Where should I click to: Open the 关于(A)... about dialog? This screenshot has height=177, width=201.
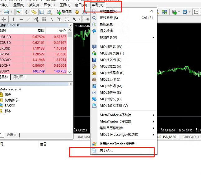pos(124,150)
